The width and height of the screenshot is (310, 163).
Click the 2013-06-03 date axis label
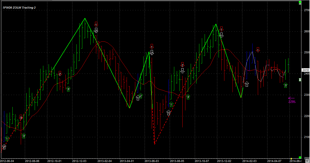[151, 161]
